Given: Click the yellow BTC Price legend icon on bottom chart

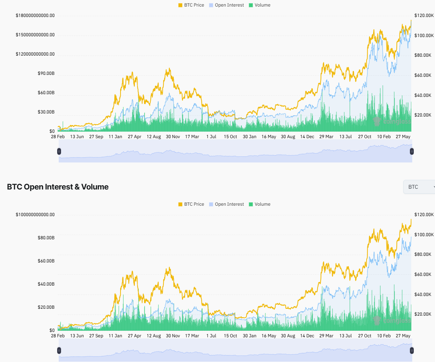Looking at the screenshot, I should click(181, 204).
